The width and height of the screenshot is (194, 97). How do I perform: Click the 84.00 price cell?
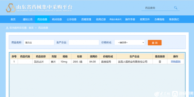tap(94, 62)
